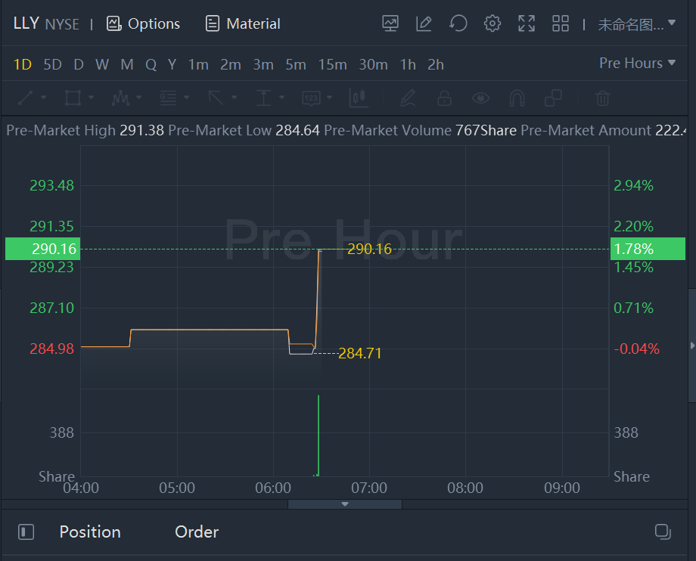Click the edit drawing pencil icon

click(424, 23)
